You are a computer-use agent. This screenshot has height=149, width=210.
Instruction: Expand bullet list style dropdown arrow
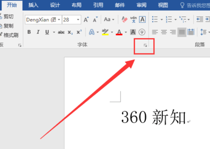coord(162,20)
